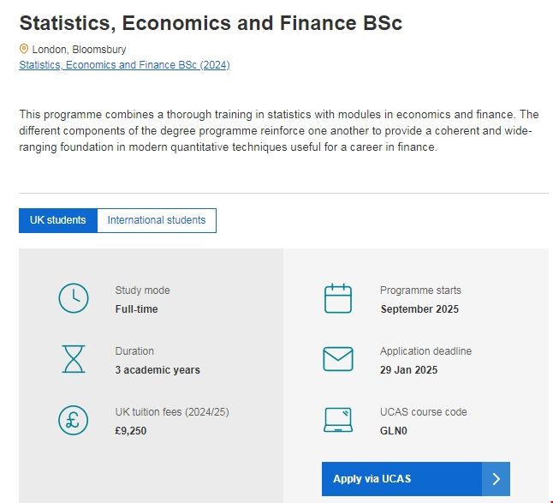Click the location pin icon near London
The width and height of the screenshot is (553, 503).
pos(24,50)
